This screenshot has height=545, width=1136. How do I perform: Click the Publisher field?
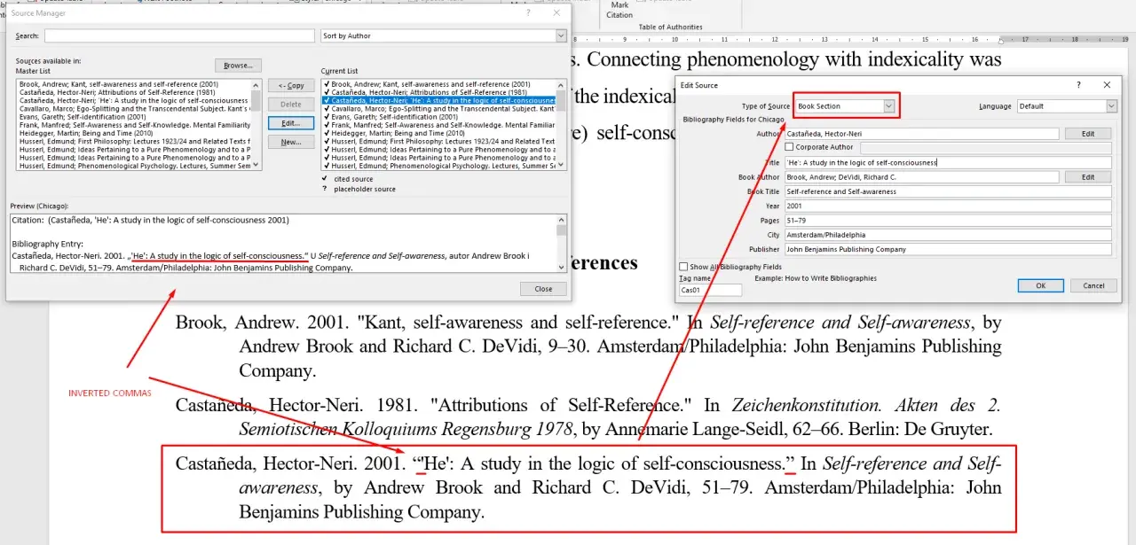coord(948,249)
